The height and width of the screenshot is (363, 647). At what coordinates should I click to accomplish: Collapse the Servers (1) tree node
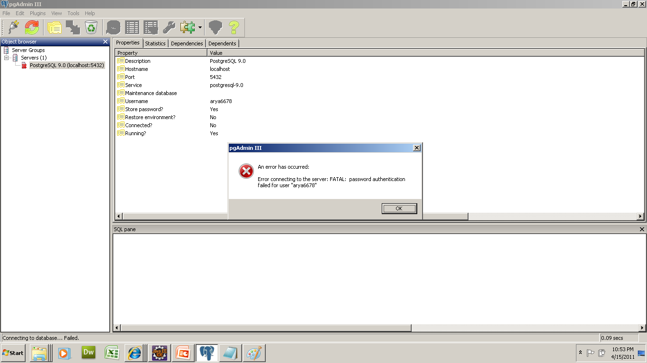click(7, 58)
